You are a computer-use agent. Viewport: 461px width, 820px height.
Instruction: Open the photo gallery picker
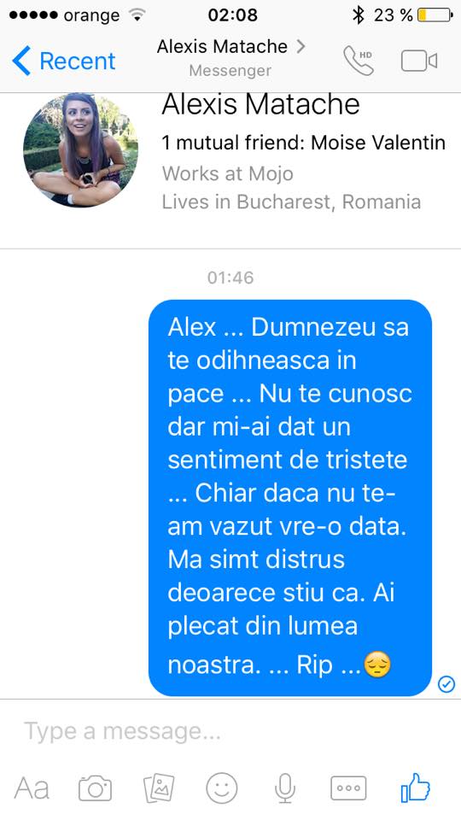click(159, 787)
